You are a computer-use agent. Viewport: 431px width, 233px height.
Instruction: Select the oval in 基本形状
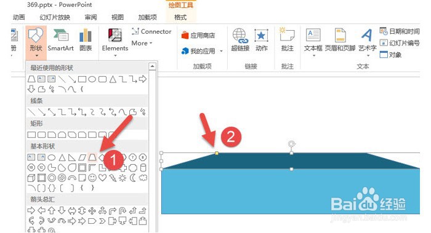click(x=52, y=157)
